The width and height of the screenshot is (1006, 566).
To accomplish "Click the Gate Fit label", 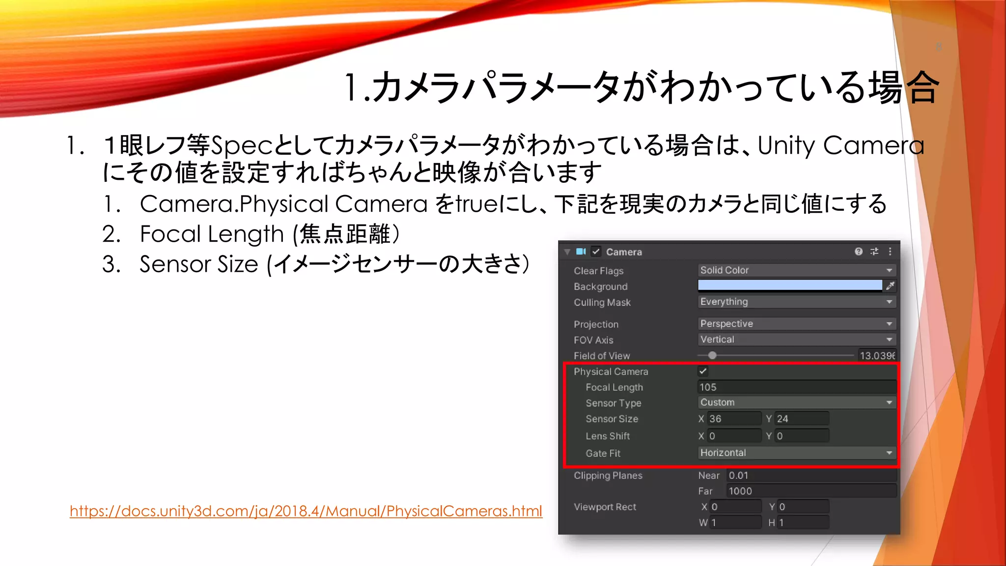I will (603, 453).
